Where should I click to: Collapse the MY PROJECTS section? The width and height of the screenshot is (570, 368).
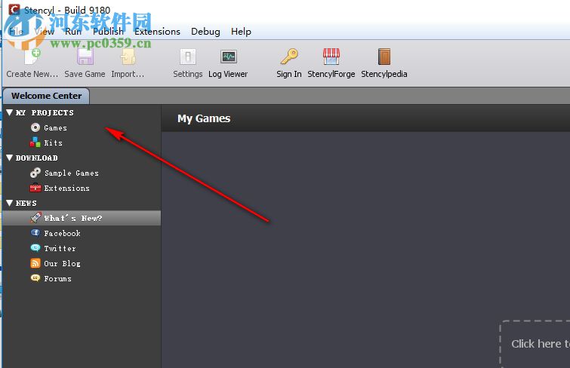coord(10,112)
